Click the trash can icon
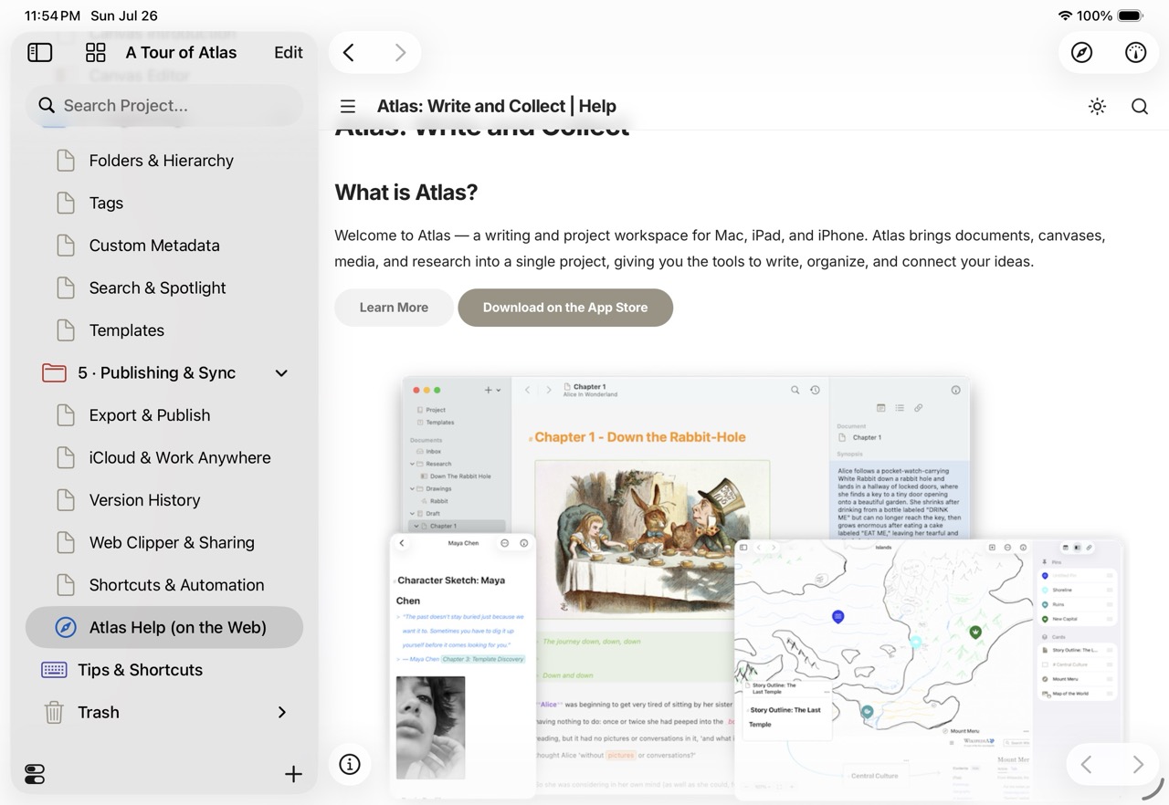 click(54, 713)
